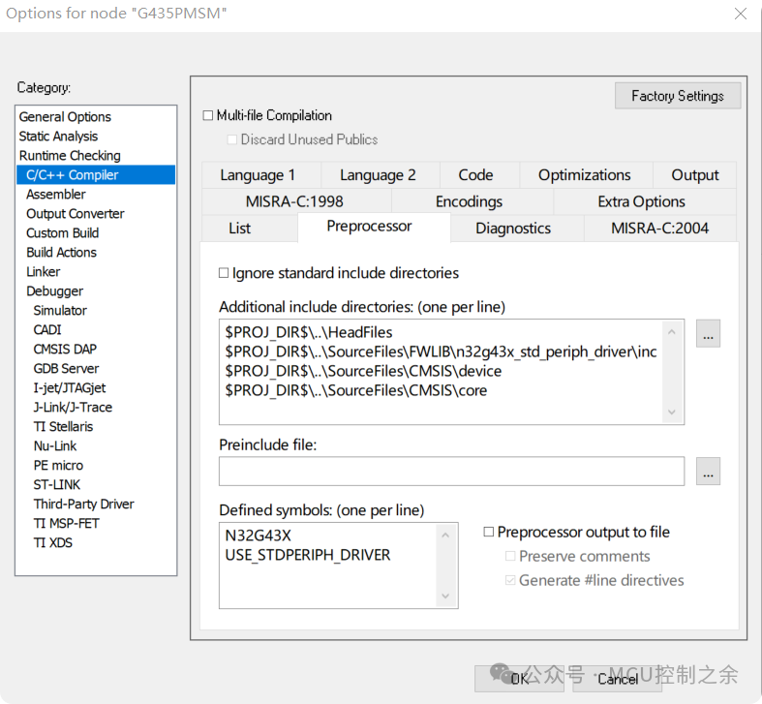Select Simulator under Debugger

pos(96,310)
